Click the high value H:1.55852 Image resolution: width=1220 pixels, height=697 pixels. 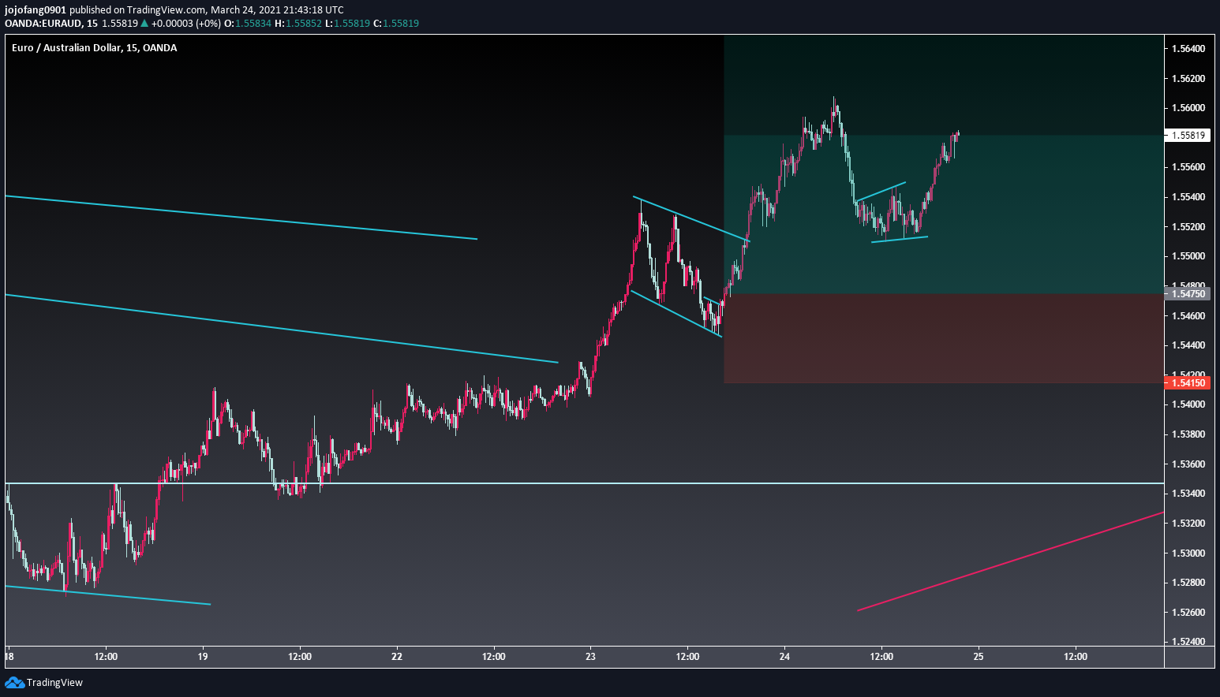pyautogui.click(x=298, y=23)
